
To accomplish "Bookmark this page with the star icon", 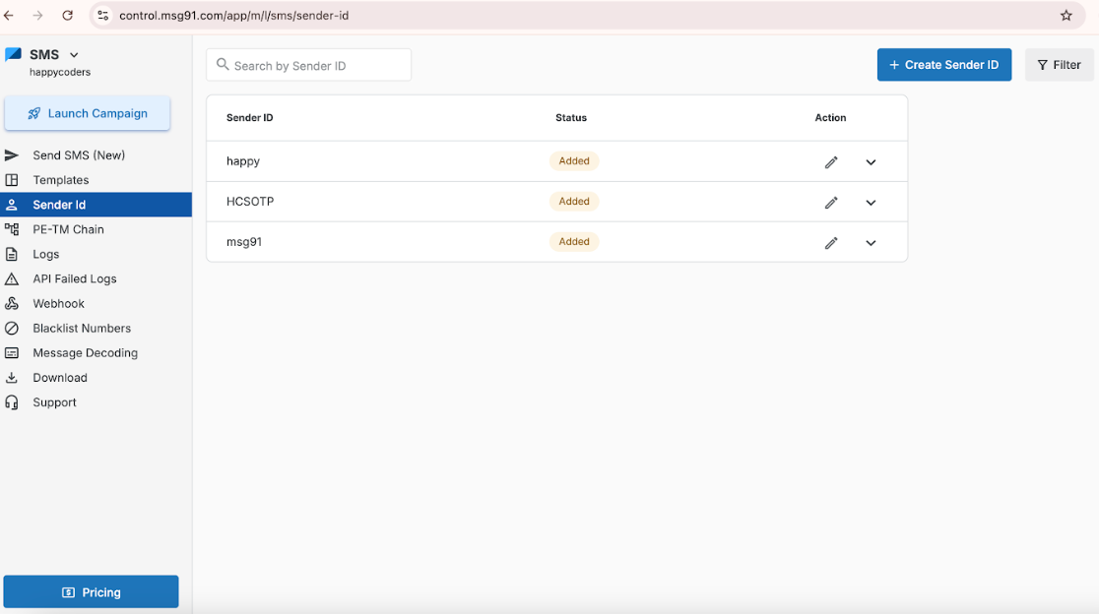I will coord(1067,16).
